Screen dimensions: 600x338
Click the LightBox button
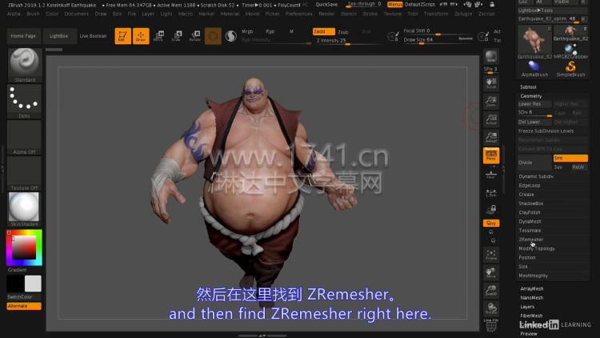(x=58, y=35)
